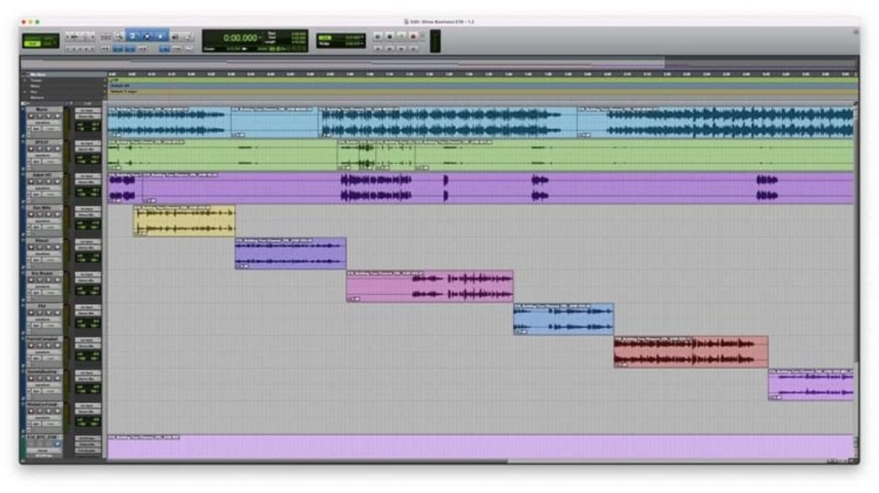Screen dimensions: 879x493
Task: Mute the Adam VO track
Action: click(x=48, y=183)
